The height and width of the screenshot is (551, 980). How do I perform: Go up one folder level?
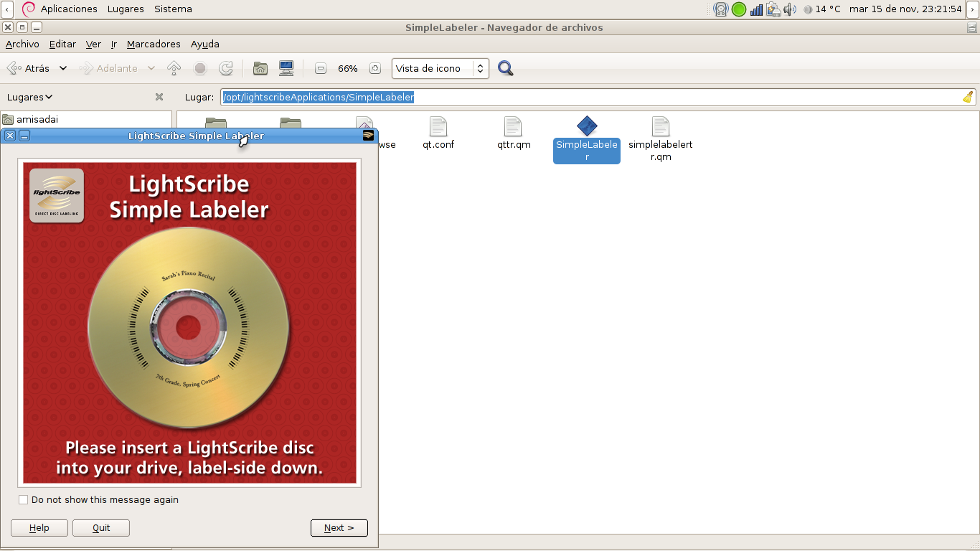pyautogui.click(x=174, y=68)
